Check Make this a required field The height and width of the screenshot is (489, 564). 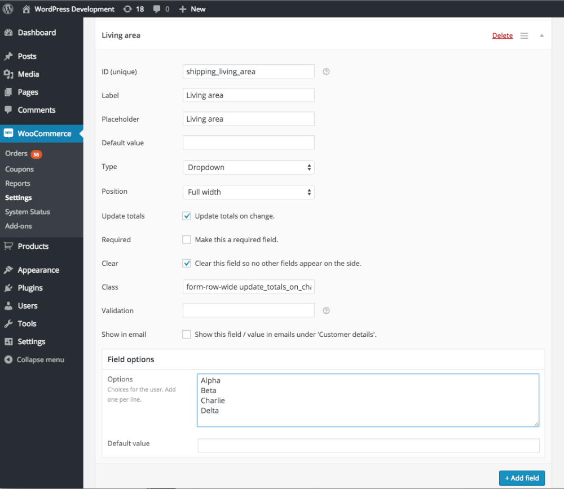point(186,239)
